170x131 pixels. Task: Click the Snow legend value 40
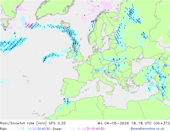pyautogui.click(x=98, y=129)
